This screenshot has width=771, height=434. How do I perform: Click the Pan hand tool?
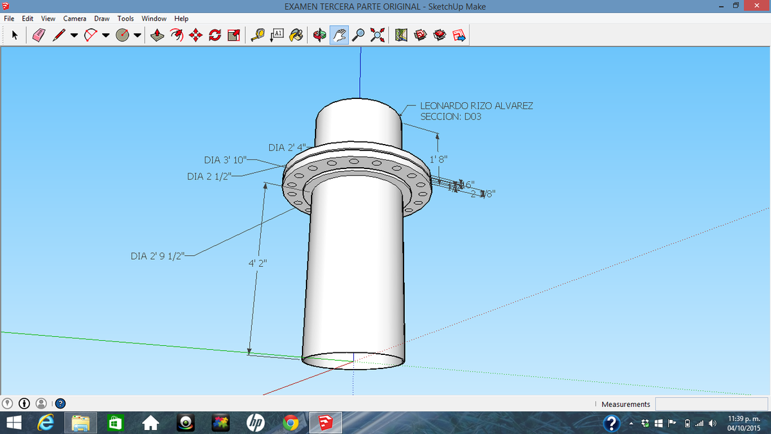339,35
